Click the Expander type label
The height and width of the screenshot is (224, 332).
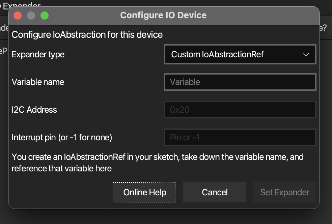[x=38, y=54]
